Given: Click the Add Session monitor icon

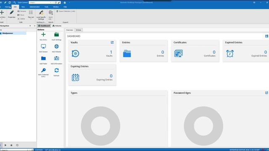Looking at the screenshot, I should 43,47.
